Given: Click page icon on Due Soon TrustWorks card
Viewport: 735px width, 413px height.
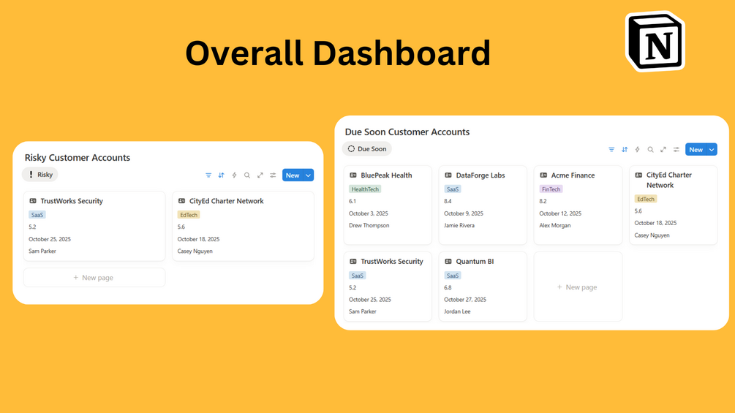Looking at the screenshot, I should pos(353,261).
